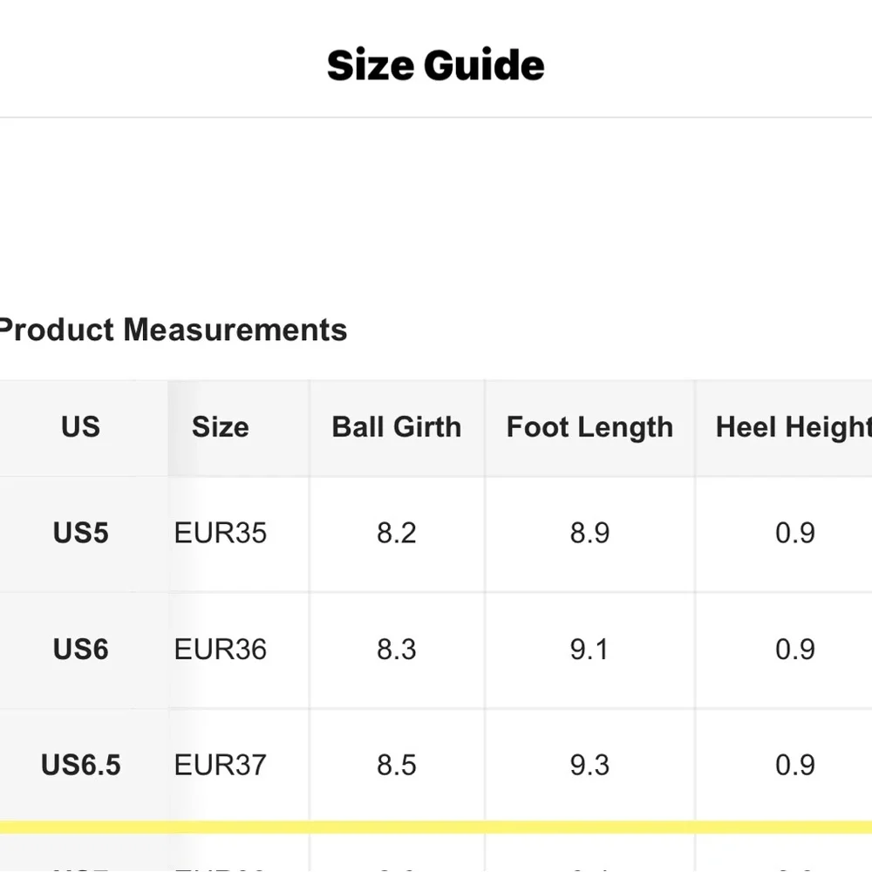
Task: Select the US5 row label
Action: point(80,533)
